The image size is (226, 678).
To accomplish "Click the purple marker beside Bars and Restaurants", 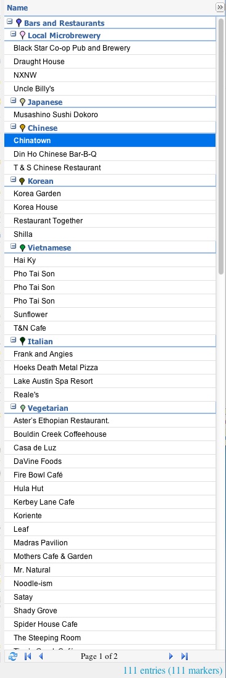I will (19, 22).
